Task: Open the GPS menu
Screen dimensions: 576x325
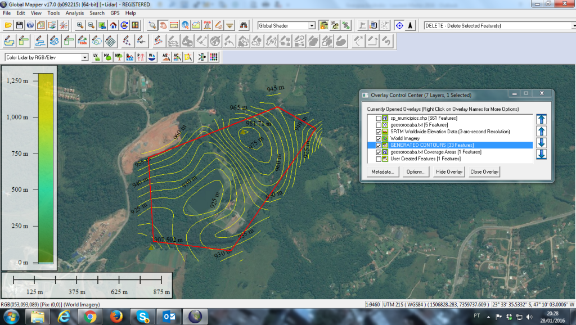Action: pos(115,12)
